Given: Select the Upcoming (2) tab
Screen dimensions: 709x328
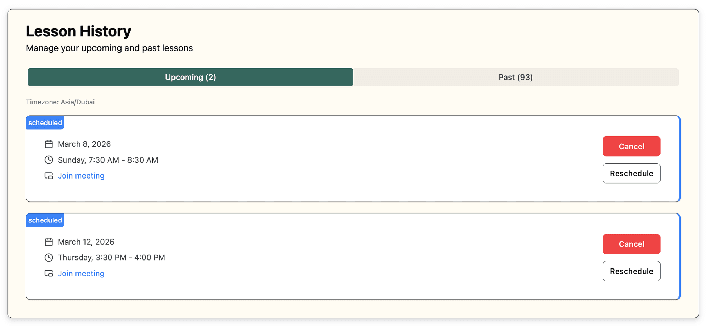Looking at the screenshot, I should tap(190, 77).
